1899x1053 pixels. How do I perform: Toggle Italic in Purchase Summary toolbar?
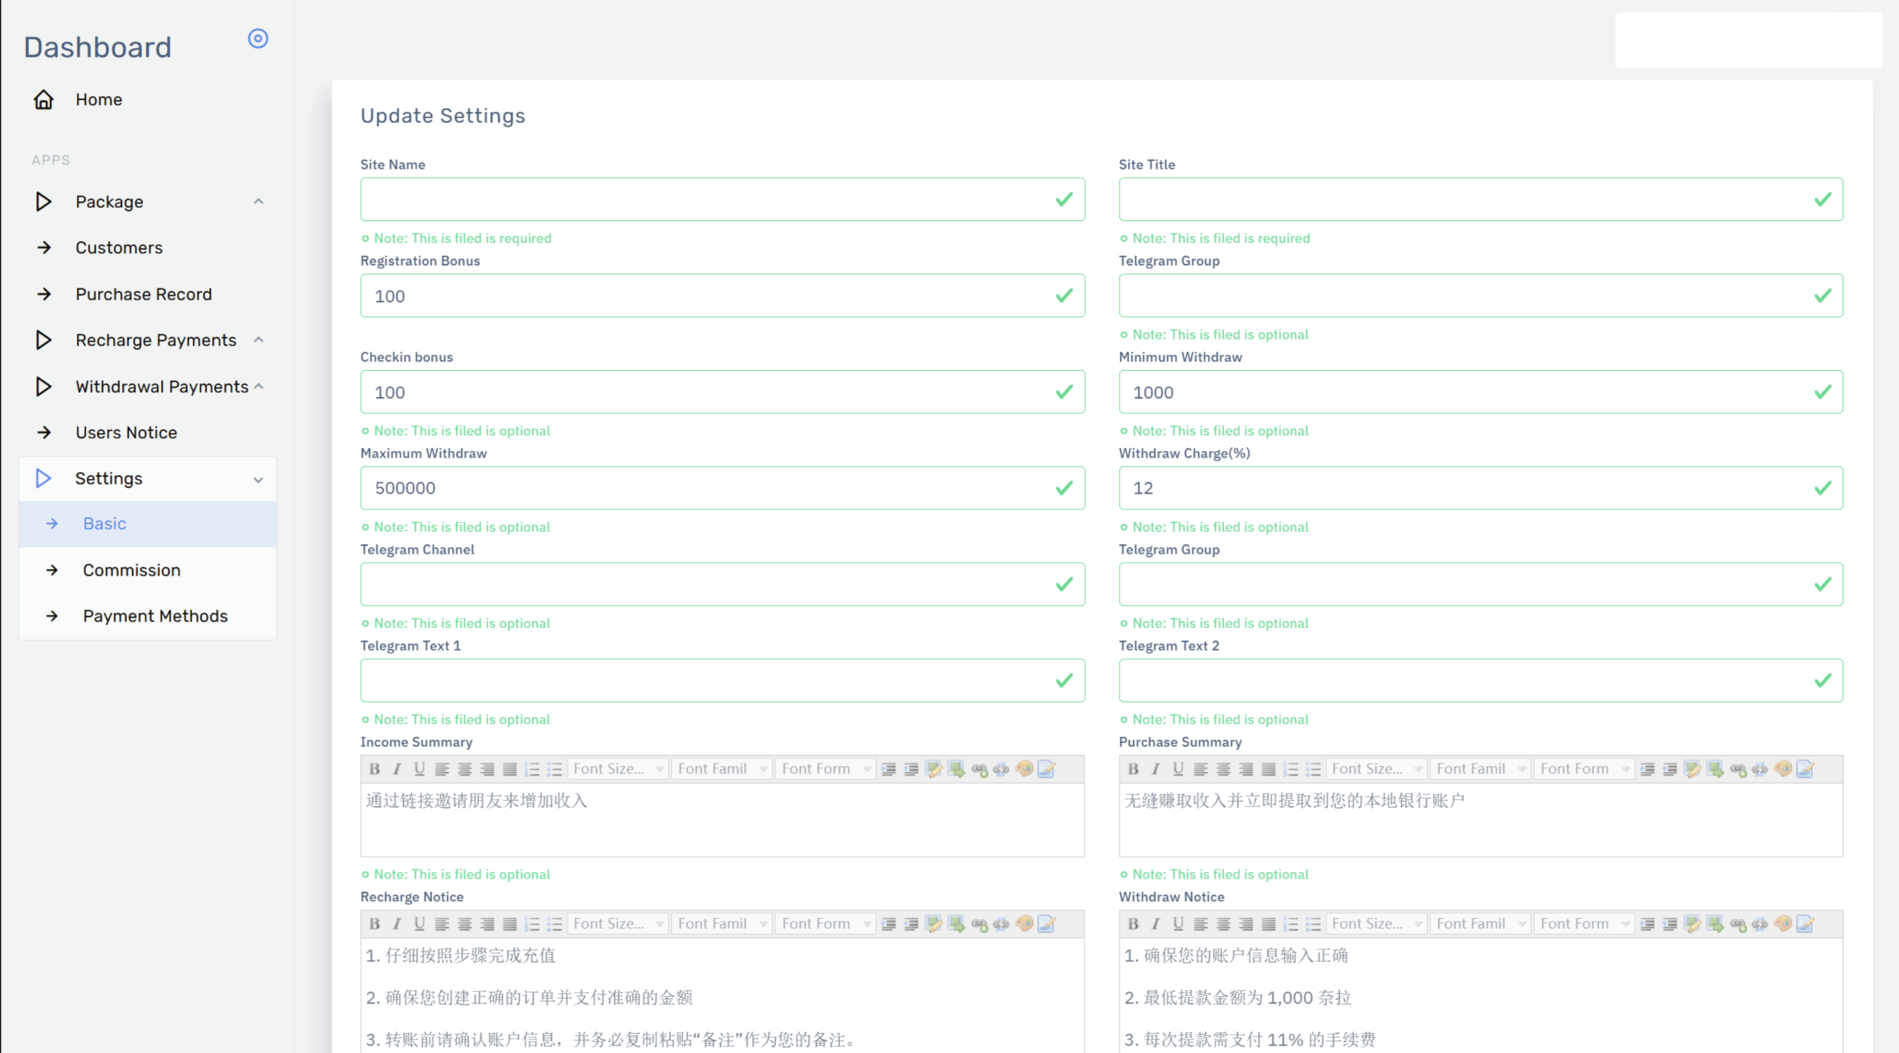pos(1156,769)
